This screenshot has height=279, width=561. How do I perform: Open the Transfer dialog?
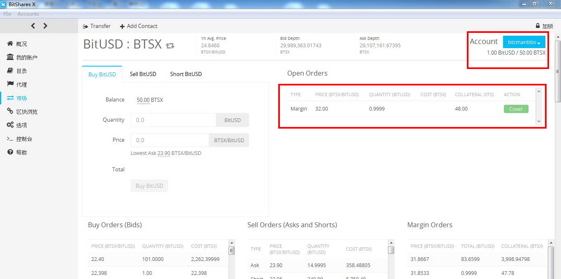coord(97,26)
